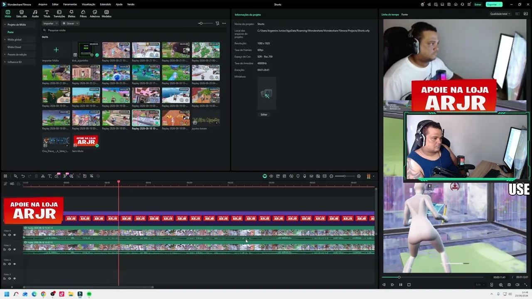The image size is (532, 299).
Task: Click the Entrar sign-in button
Action: pos(478,5)
